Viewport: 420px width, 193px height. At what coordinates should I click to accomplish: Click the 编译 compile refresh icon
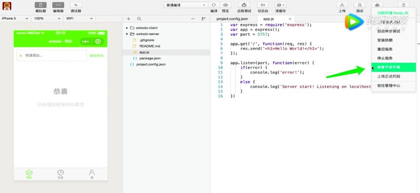214,5
